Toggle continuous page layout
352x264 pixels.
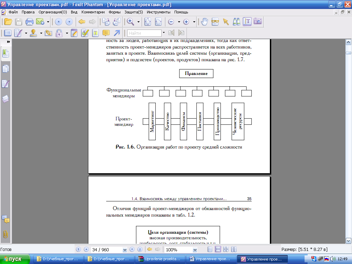(x=218, y=250)
